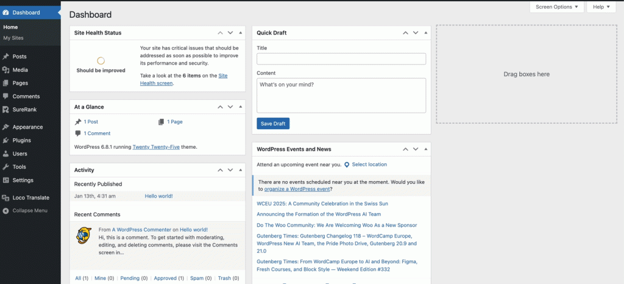The width and height of the screenshot is (624, 284).
Task: Collapse the Activity panel
Action: tap(240, 170)
